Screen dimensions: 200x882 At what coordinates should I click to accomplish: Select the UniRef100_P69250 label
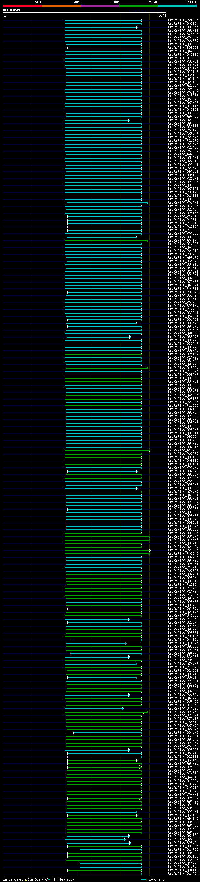[183, 151]
